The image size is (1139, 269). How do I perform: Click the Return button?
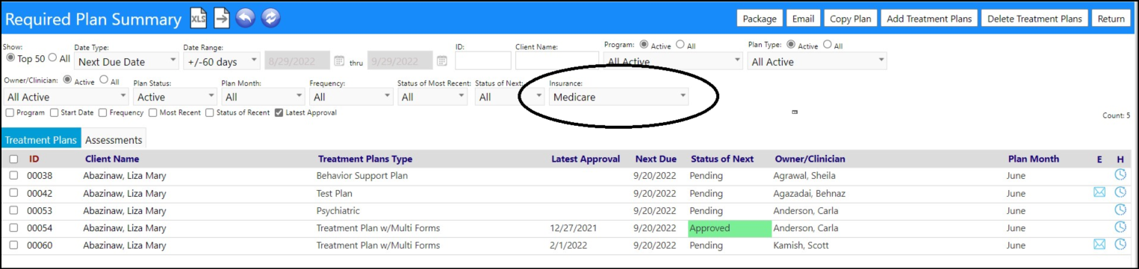coord(1111,19)
